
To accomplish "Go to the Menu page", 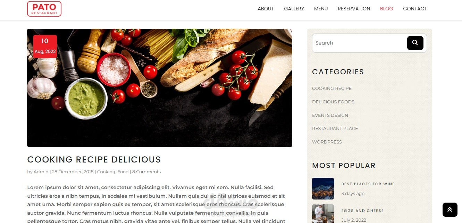I will pos(321,9).
